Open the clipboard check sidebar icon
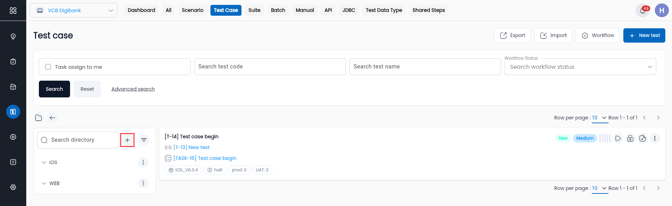This screenshot has height=206, width=672. (13, 61)
